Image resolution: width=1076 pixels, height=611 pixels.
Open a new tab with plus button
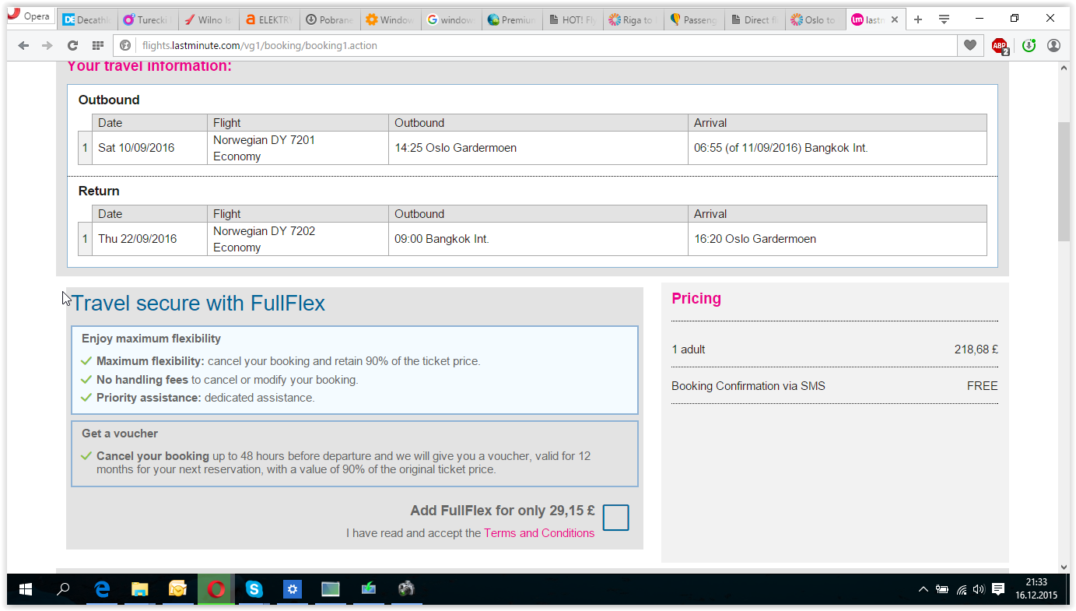coord(918,19)
